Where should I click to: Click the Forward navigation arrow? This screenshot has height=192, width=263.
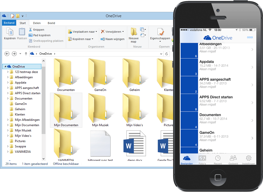point(14,54)
